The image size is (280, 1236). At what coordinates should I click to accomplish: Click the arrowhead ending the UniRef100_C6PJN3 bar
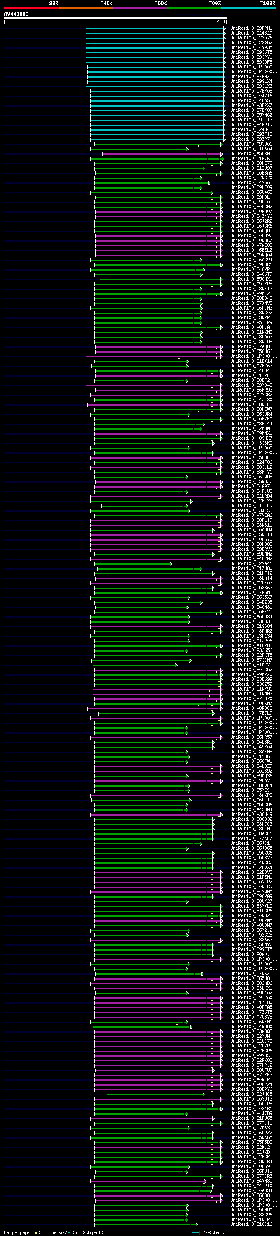coord(201,309)
